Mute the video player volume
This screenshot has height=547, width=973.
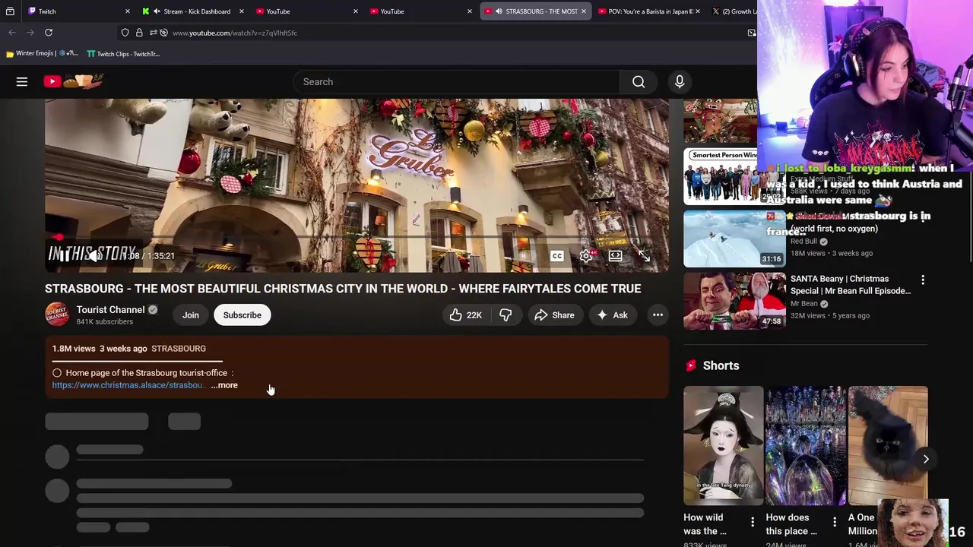(x=94, y=256)
